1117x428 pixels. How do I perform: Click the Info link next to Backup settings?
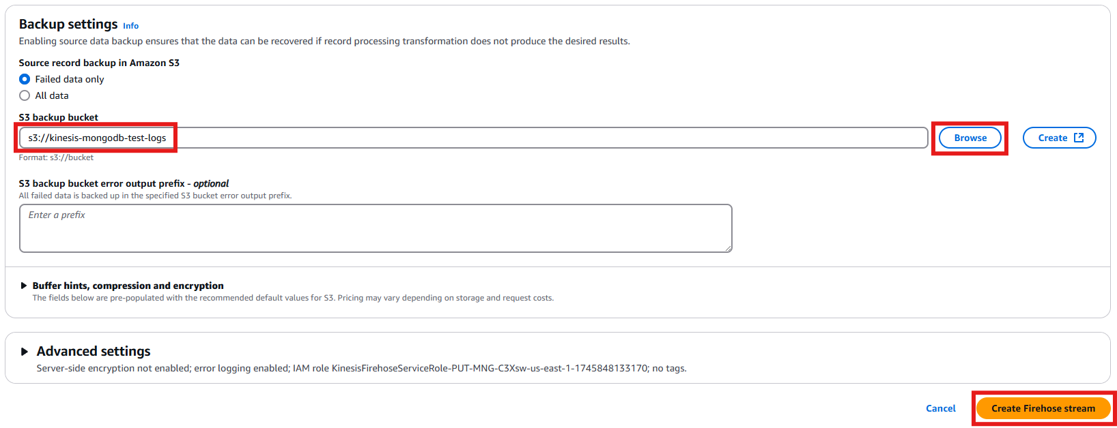(x=130, y=26)
